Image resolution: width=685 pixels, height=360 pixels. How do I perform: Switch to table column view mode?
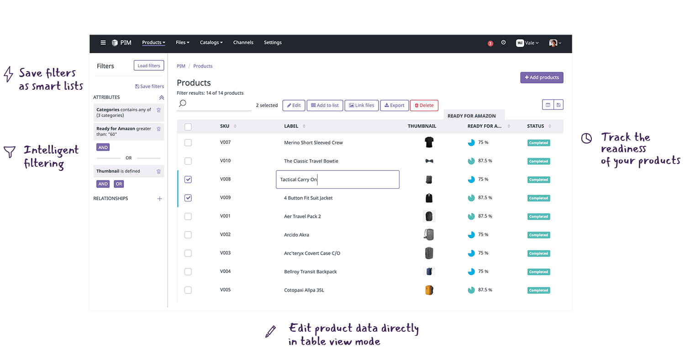pos(548,104)
